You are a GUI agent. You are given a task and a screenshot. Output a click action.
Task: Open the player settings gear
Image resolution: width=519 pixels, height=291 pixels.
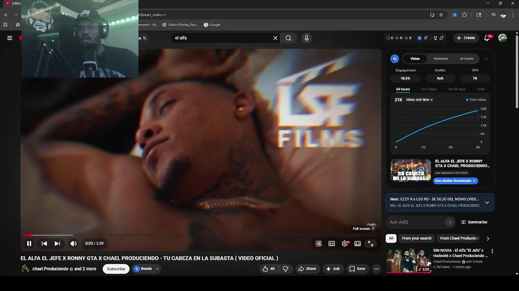tap(345, 243)
